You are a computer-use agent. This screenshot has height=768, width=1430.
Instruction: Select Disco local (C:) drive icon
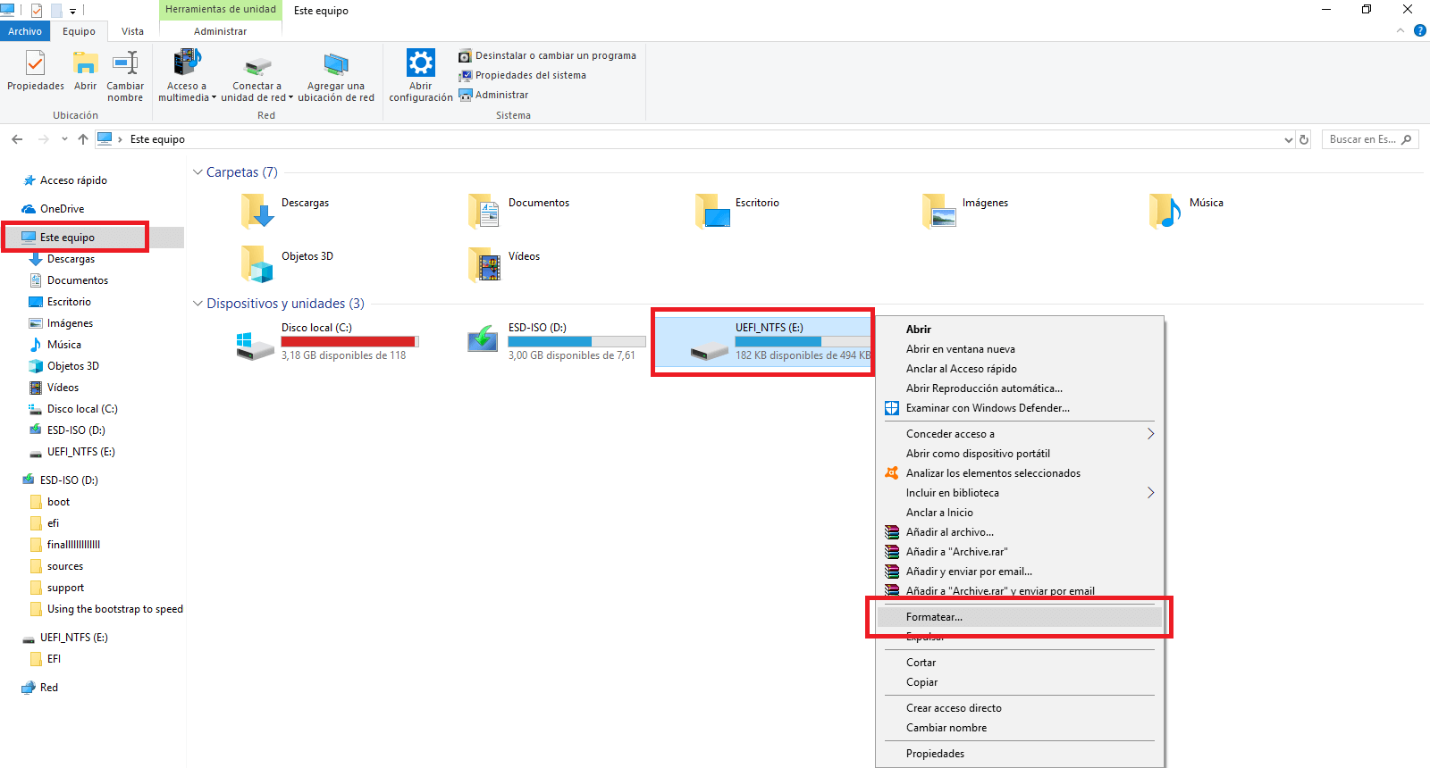[256, 345]
